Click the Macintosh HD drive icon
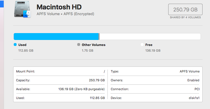The height and width of the screenshot is (109, 210). pyautogui.click(x=23, y=9)
